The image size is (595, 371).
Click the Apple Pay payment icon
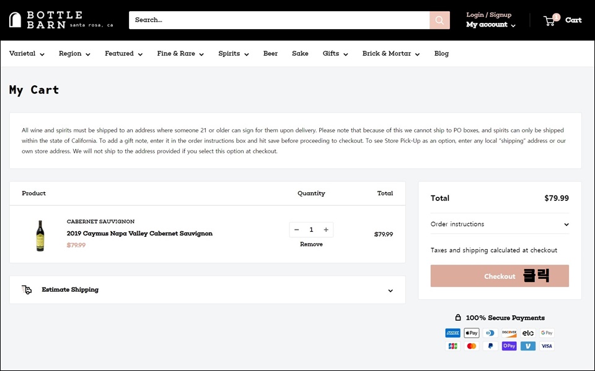click(x=472, y=333)
